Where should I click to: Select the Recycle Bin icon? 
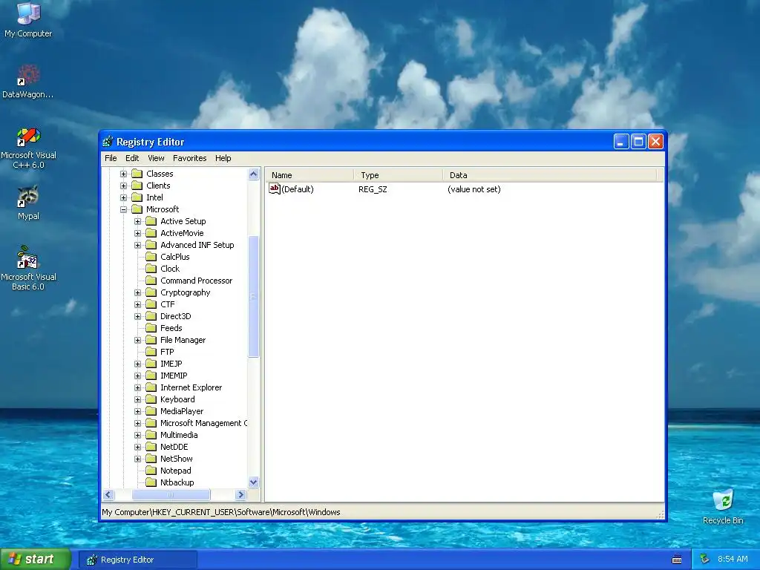point(723,500)
